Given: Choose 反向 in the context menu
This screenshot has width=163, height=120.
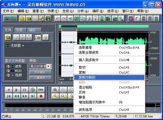Looking at the screenshot, I should coord(109,92).
